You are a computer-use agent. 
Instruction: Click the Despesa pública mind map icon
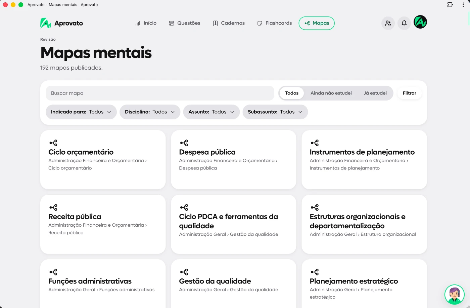coord(184,143)
